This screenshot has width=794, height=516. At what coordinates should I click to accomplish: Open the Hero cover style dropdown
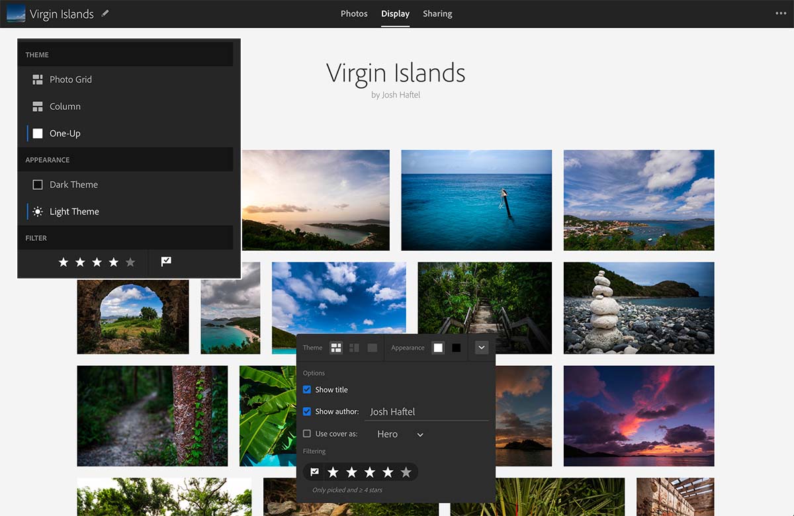pyautogui.click(x=400, y=435)
